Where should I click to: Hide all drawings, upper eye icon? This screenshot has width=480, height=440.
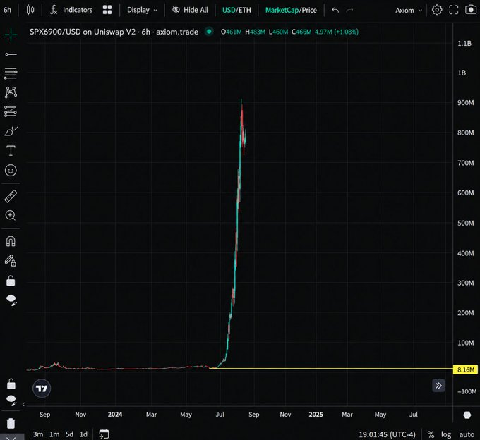(x=11, y=300)
